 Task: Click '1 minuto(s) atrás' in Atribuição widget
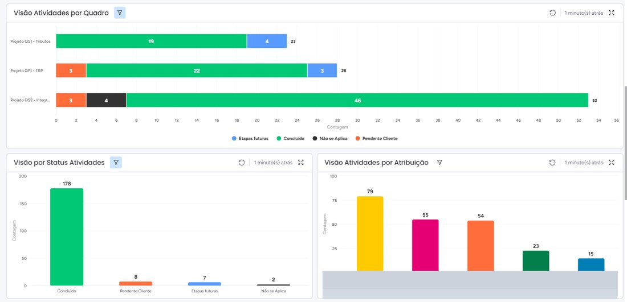pos(584,162)
